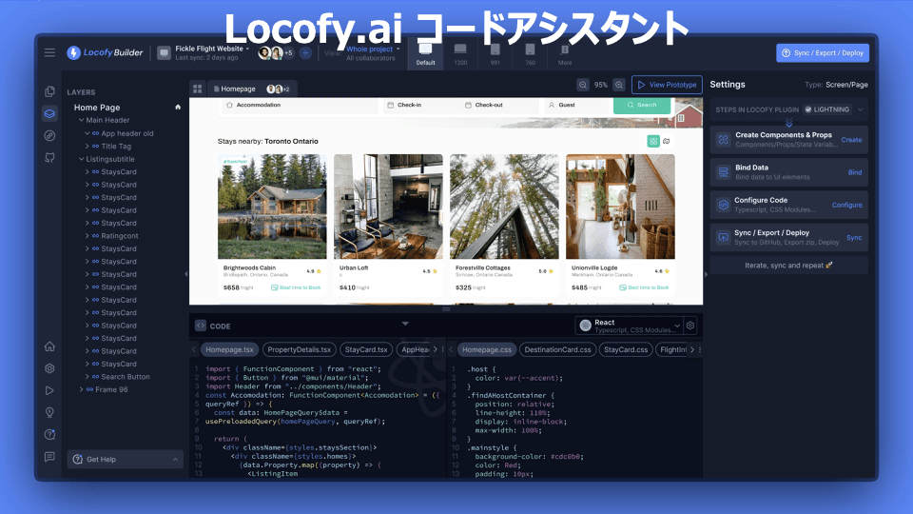Viewport: 913px width, 514px height.
Task: Click the zoom in magnifier icon
Action: click(x=619, y=85)
